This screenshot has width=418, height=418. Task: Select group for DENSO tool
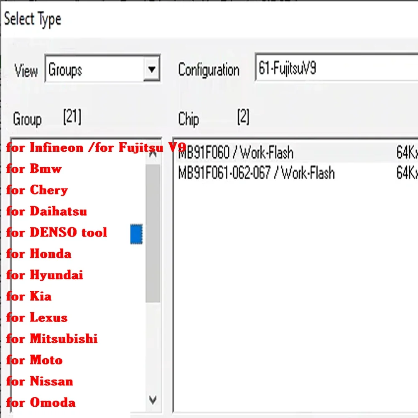click(x=56, y=232)
